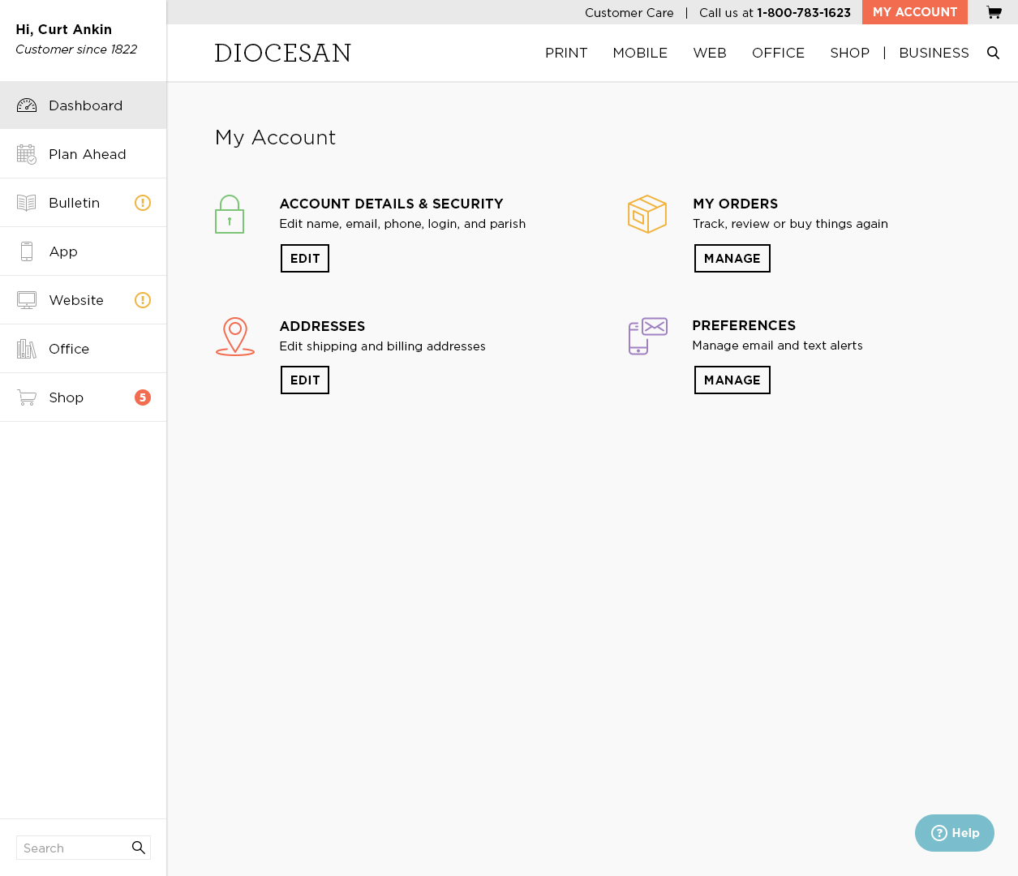
Task: Click the purple Preferences mail icon
Action: coord(647,336)
